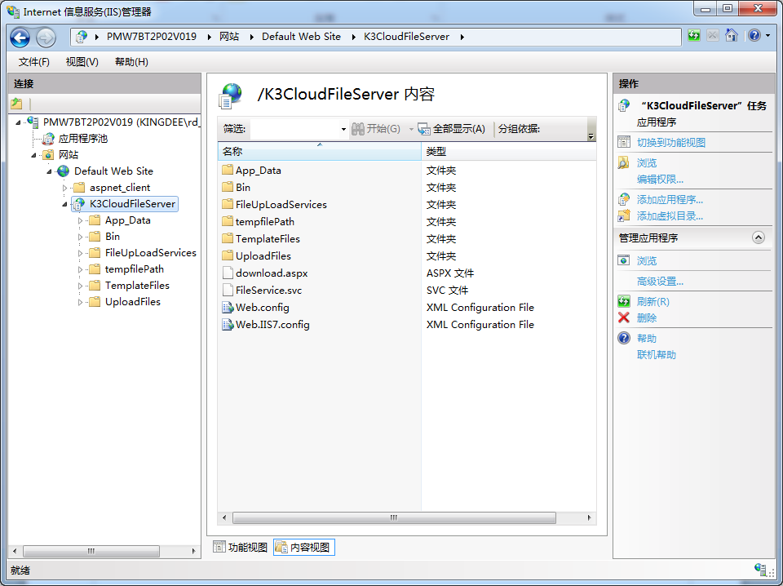Click the 切换到功能视图 link
This screenshot has height=586, width=783.
(x=670, y=142)
